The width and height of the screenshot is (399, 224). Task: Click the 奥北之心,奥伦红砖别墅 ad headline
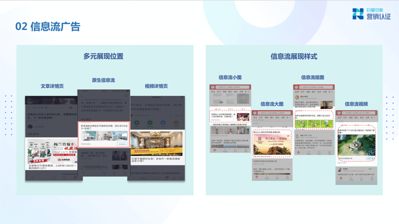[x=267, y=132]
